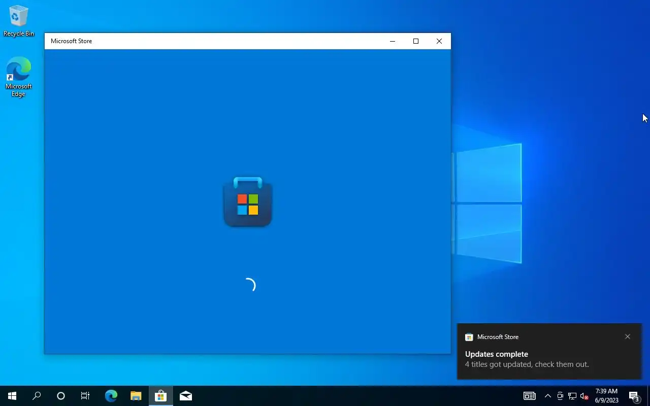This screenshot has width=650, height=406.
Task: Launch Microsoft Edge from taskbar
Action: coord(111,396)
